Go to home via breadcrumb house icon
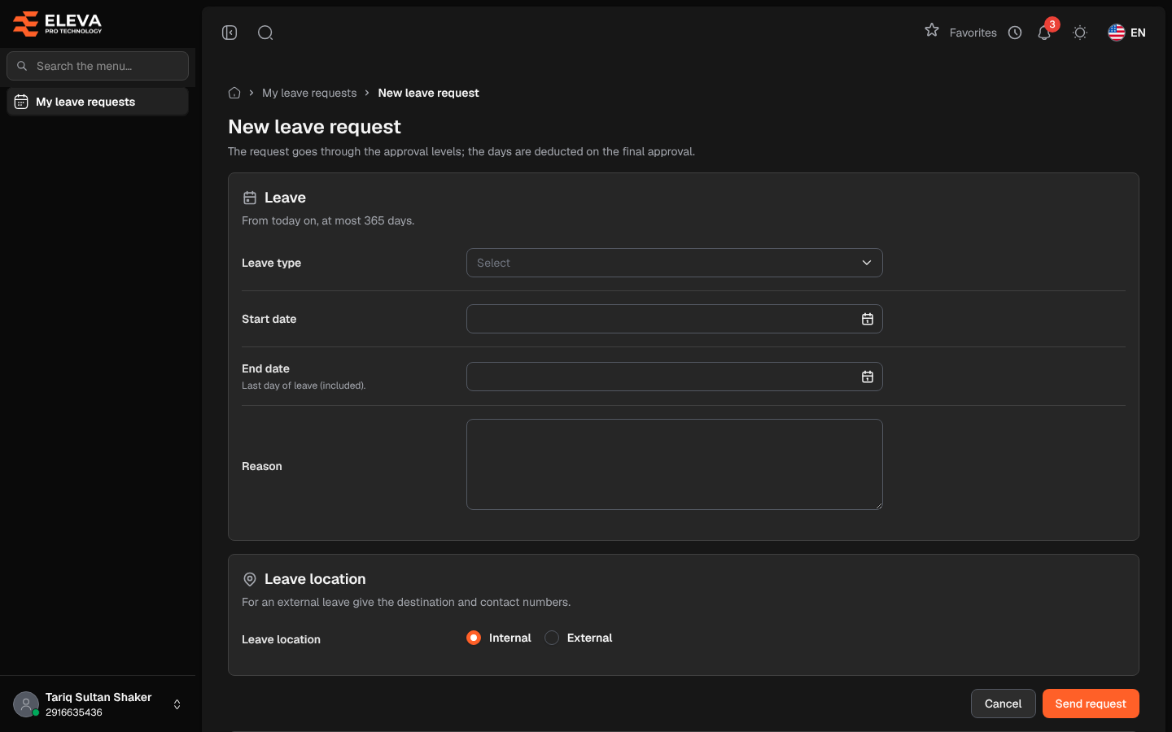 pos(234,93)
